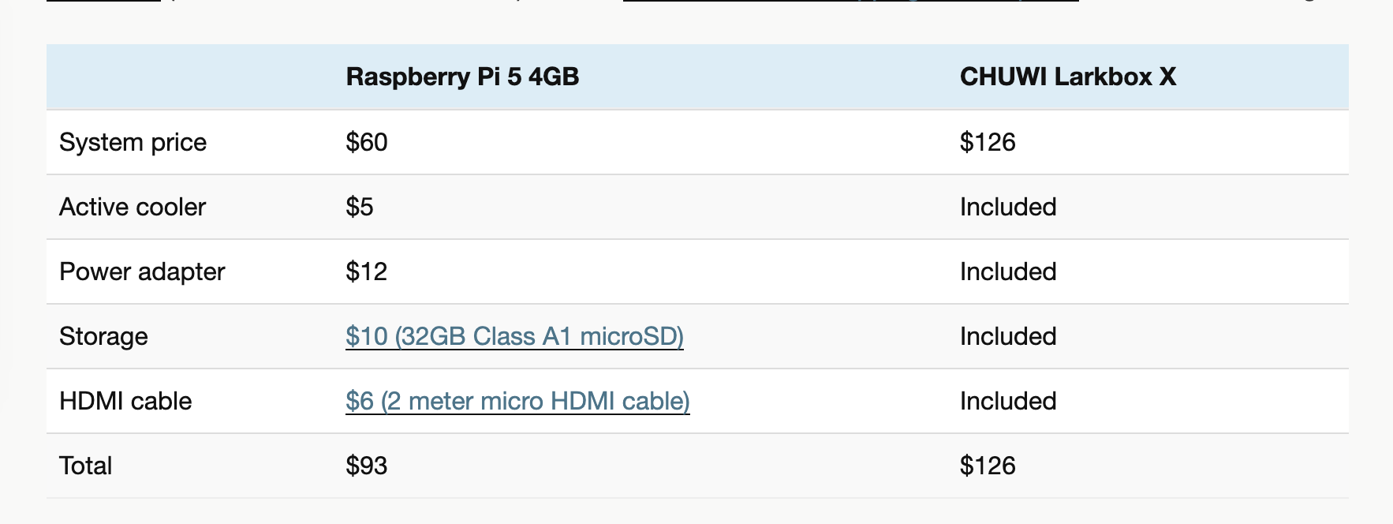Select the HDMI cable row label
1393x524 pixels.
point(125,401)
